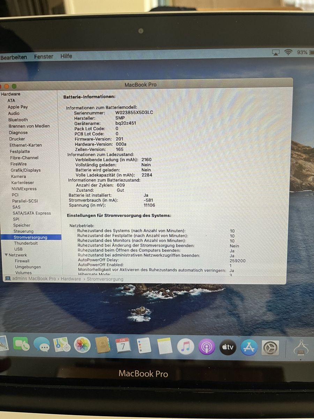Click Volle Ladekapazität value 2284
314x419 pixels.
click(147, 175)
